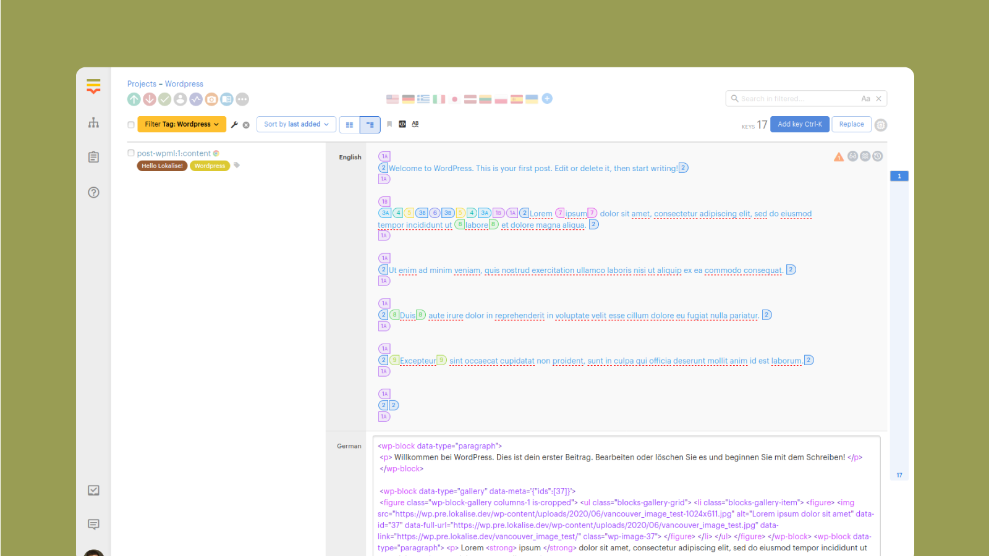Select the Japanese flag language

coord(454,99)
